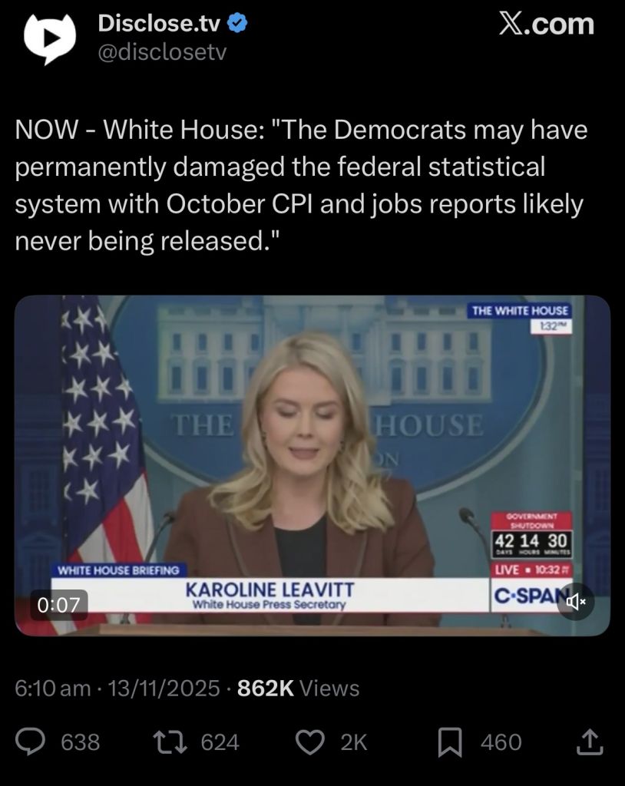The width and height of the screenshot is (625, 786).
Task: View the 460 bookmarks count
Action: coord(501,742)
